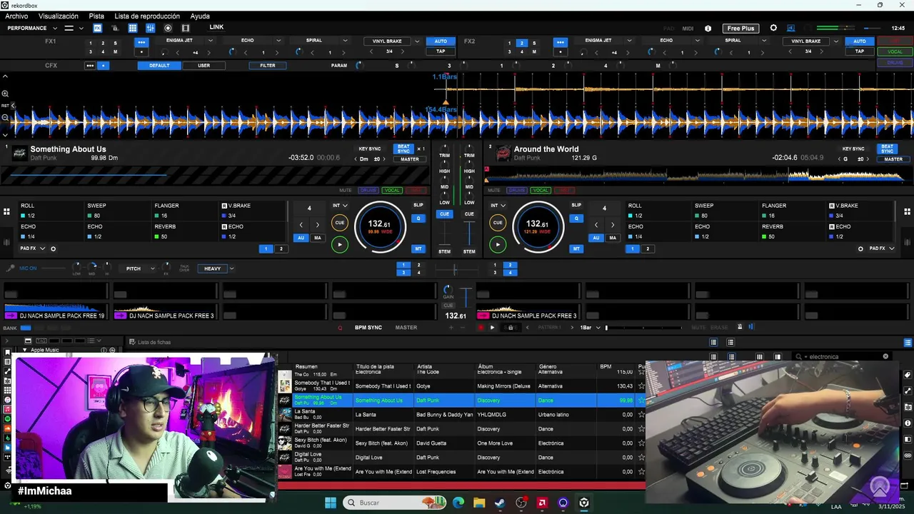Open deck 1 INT mode dropdown

coord(340,206)
